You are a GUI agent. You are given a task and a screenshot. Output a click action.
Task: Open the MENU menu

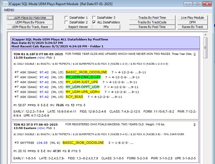click(x=9, y=10)
